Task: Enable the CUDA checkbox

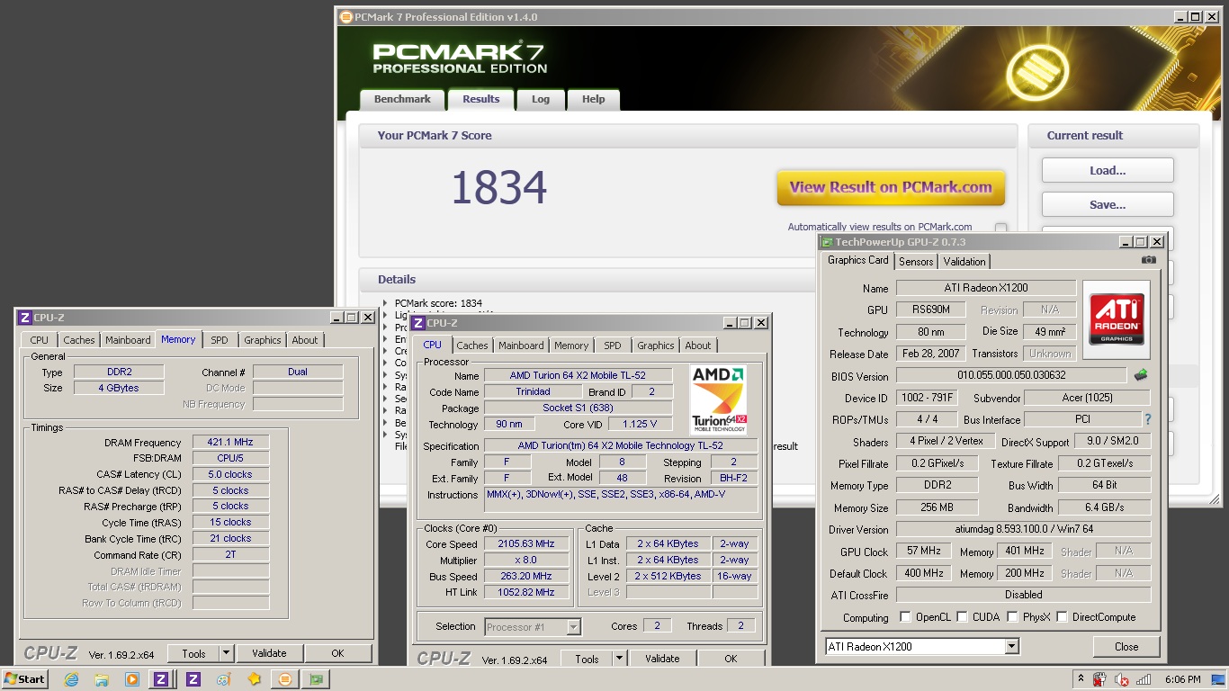Action: (962, 617)
